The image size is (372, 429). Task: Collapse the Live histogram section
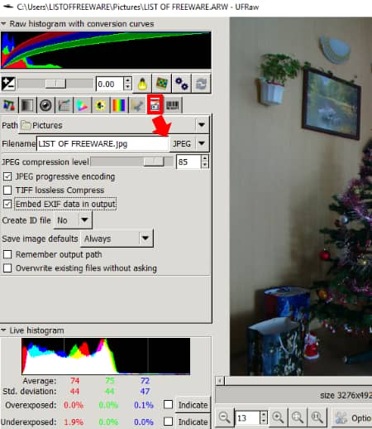pyautogui.click(x=3, y=330)
